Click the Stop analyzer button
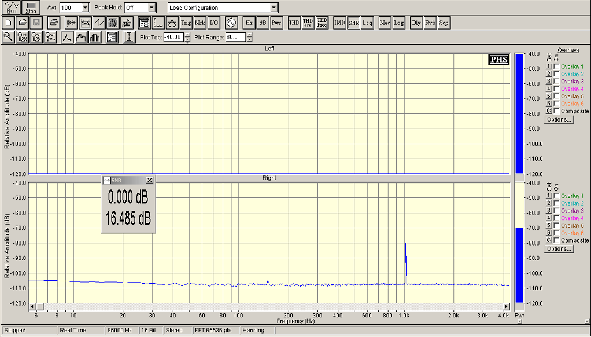This screenshot has width=591, height=337. tap(31, 8)
